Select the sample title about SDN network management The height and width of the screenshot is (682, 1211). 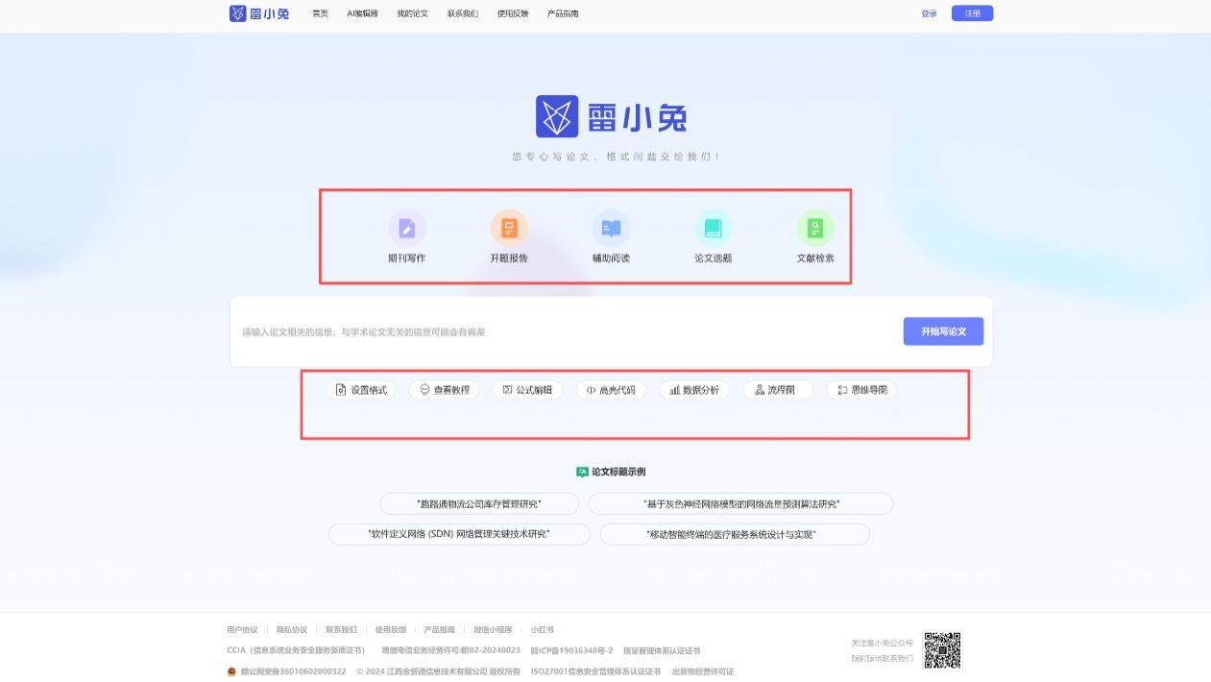pyautogui.click(x=459, y=534)
